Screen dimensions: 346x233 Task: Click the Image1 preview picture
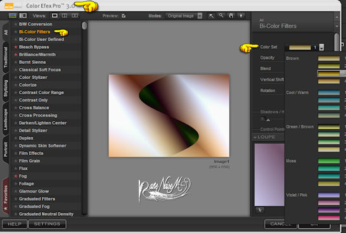click(x=169, y=116)
